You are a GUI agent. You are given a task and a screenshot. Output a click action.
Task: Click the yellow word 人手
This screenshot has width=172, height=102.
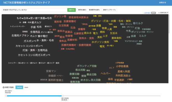(105, 36)
